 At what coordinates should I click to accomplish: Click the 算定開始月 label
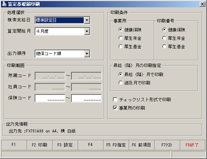point(19,31)
